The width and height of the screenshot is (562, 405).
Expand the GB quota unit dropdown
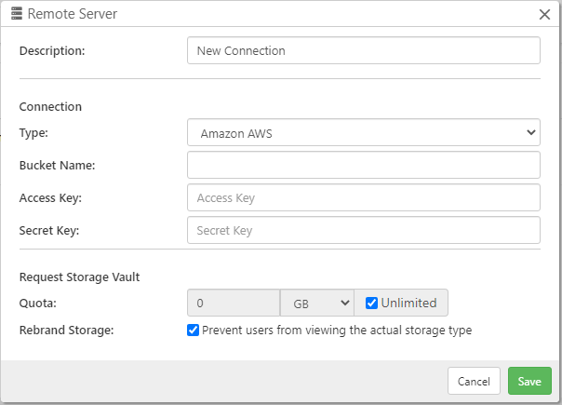pos(317,303)
